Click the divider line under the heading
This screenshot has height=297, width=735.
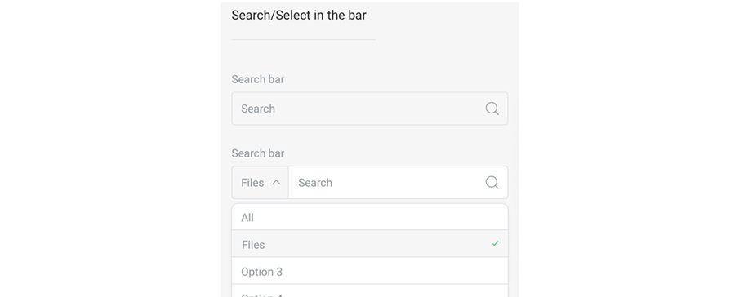(x=303, y=39)
